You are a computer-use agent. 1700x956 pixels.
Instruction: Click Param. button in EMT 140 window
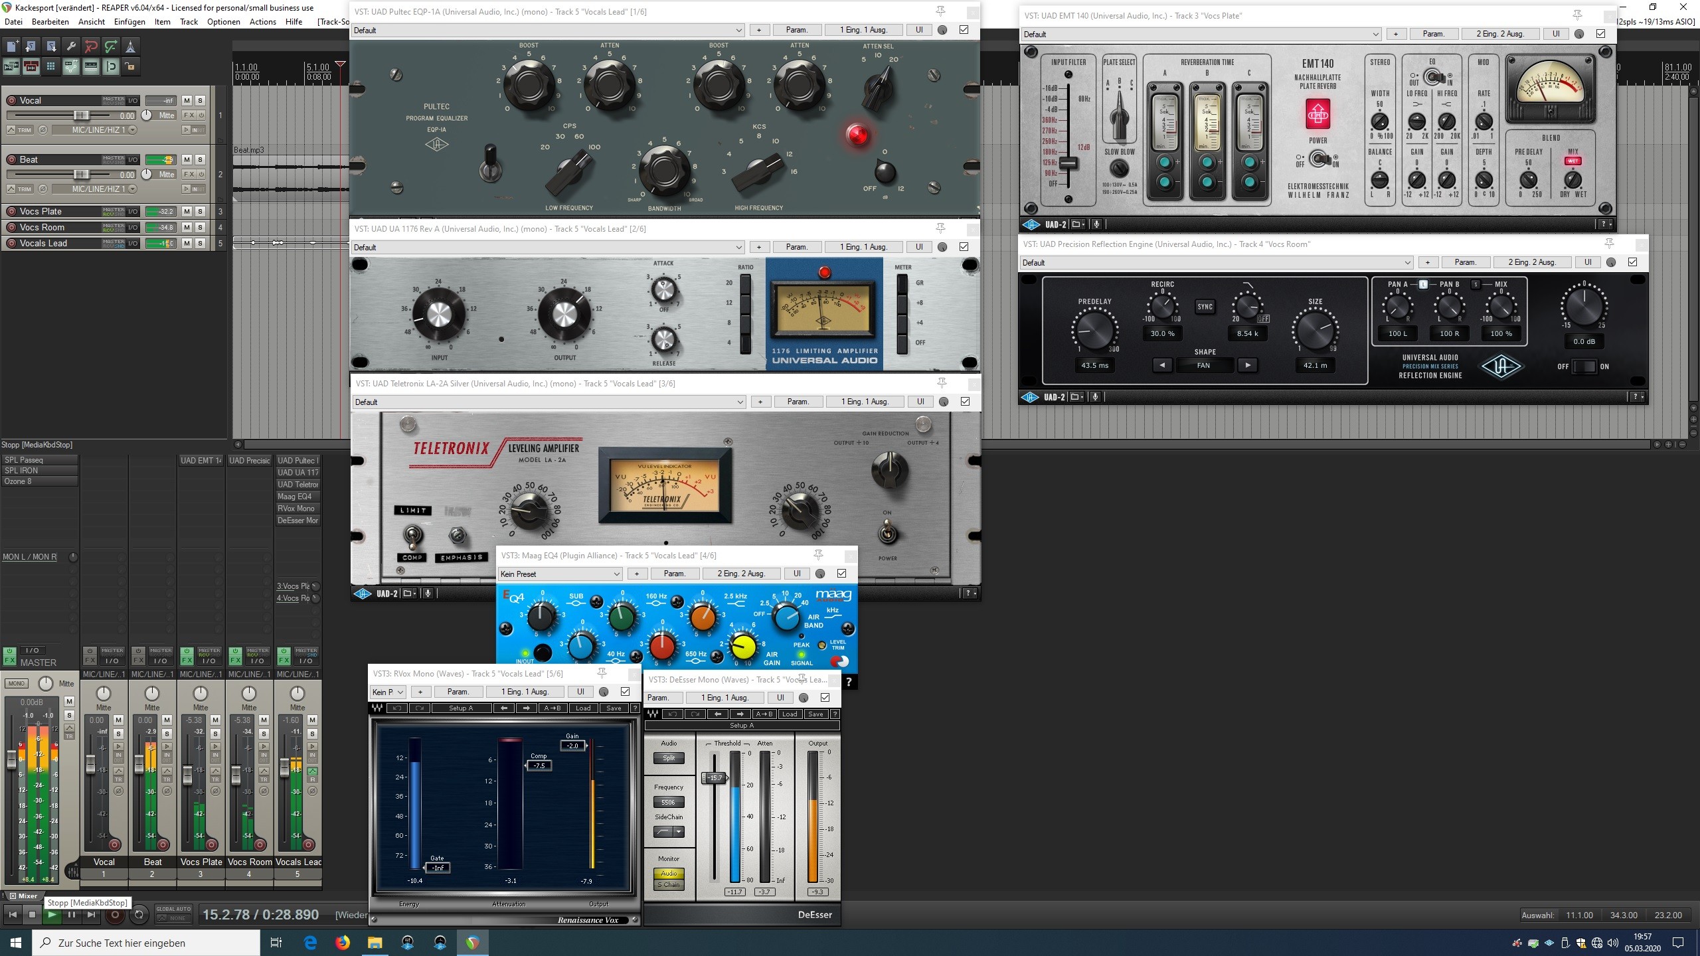tap(1433, 34)
